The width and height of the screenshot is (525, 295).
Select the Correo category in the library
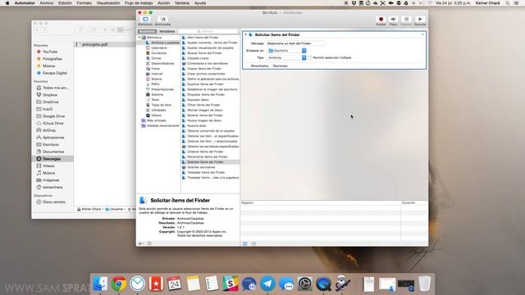click(x=156, y=58)
